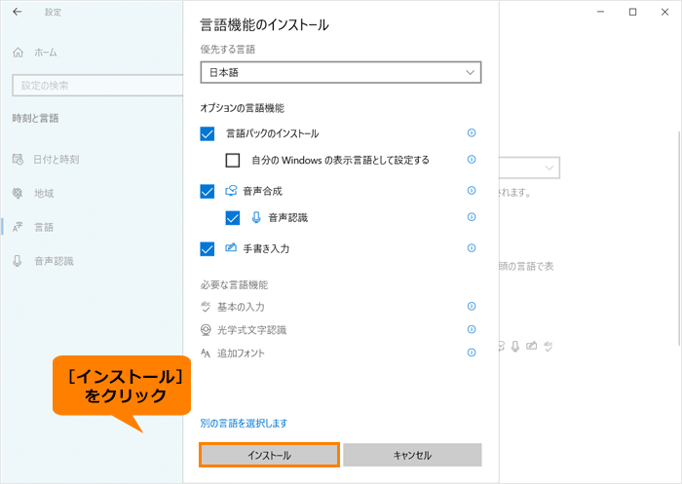Show info for 言語パックのインストール
This screenshot has height=484, width=682.
coord(472,132)
